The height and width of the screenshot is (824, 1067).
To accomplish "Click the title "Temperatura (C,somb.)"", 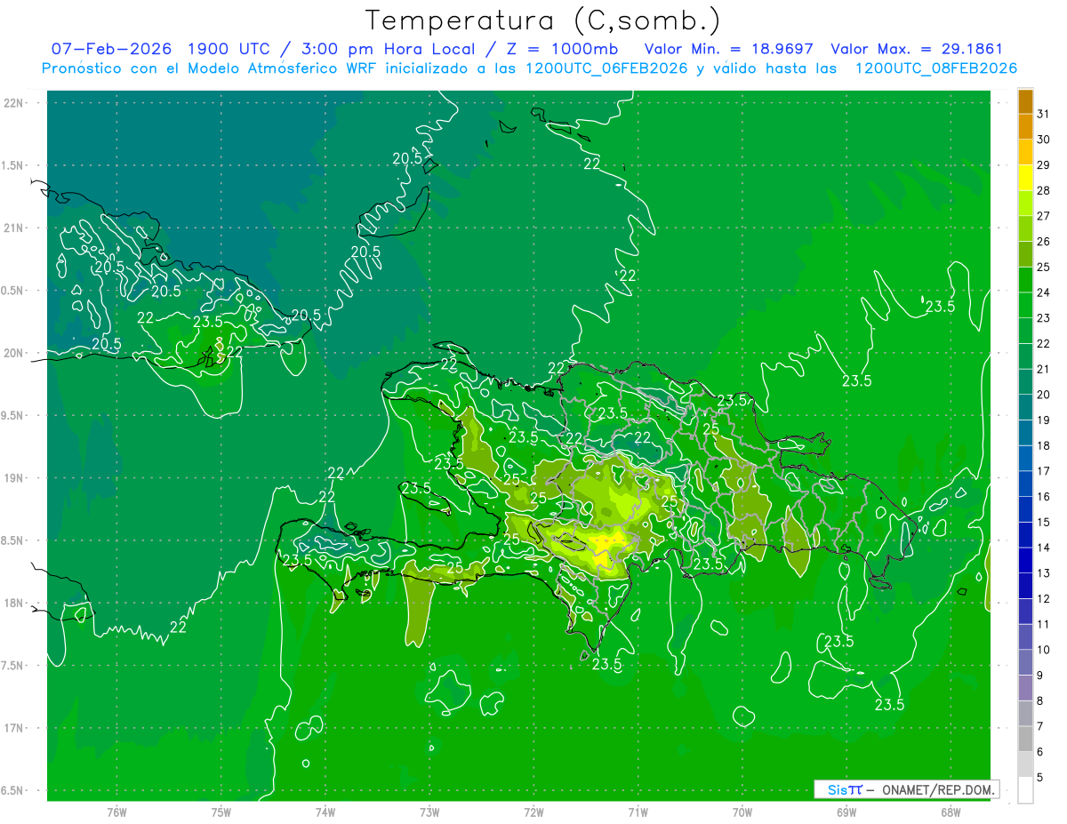I will pyautogui.click(x=543, y=20).
